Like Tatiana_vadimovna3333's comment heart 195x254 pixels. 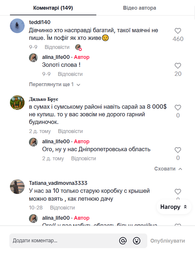click(178, 192)
